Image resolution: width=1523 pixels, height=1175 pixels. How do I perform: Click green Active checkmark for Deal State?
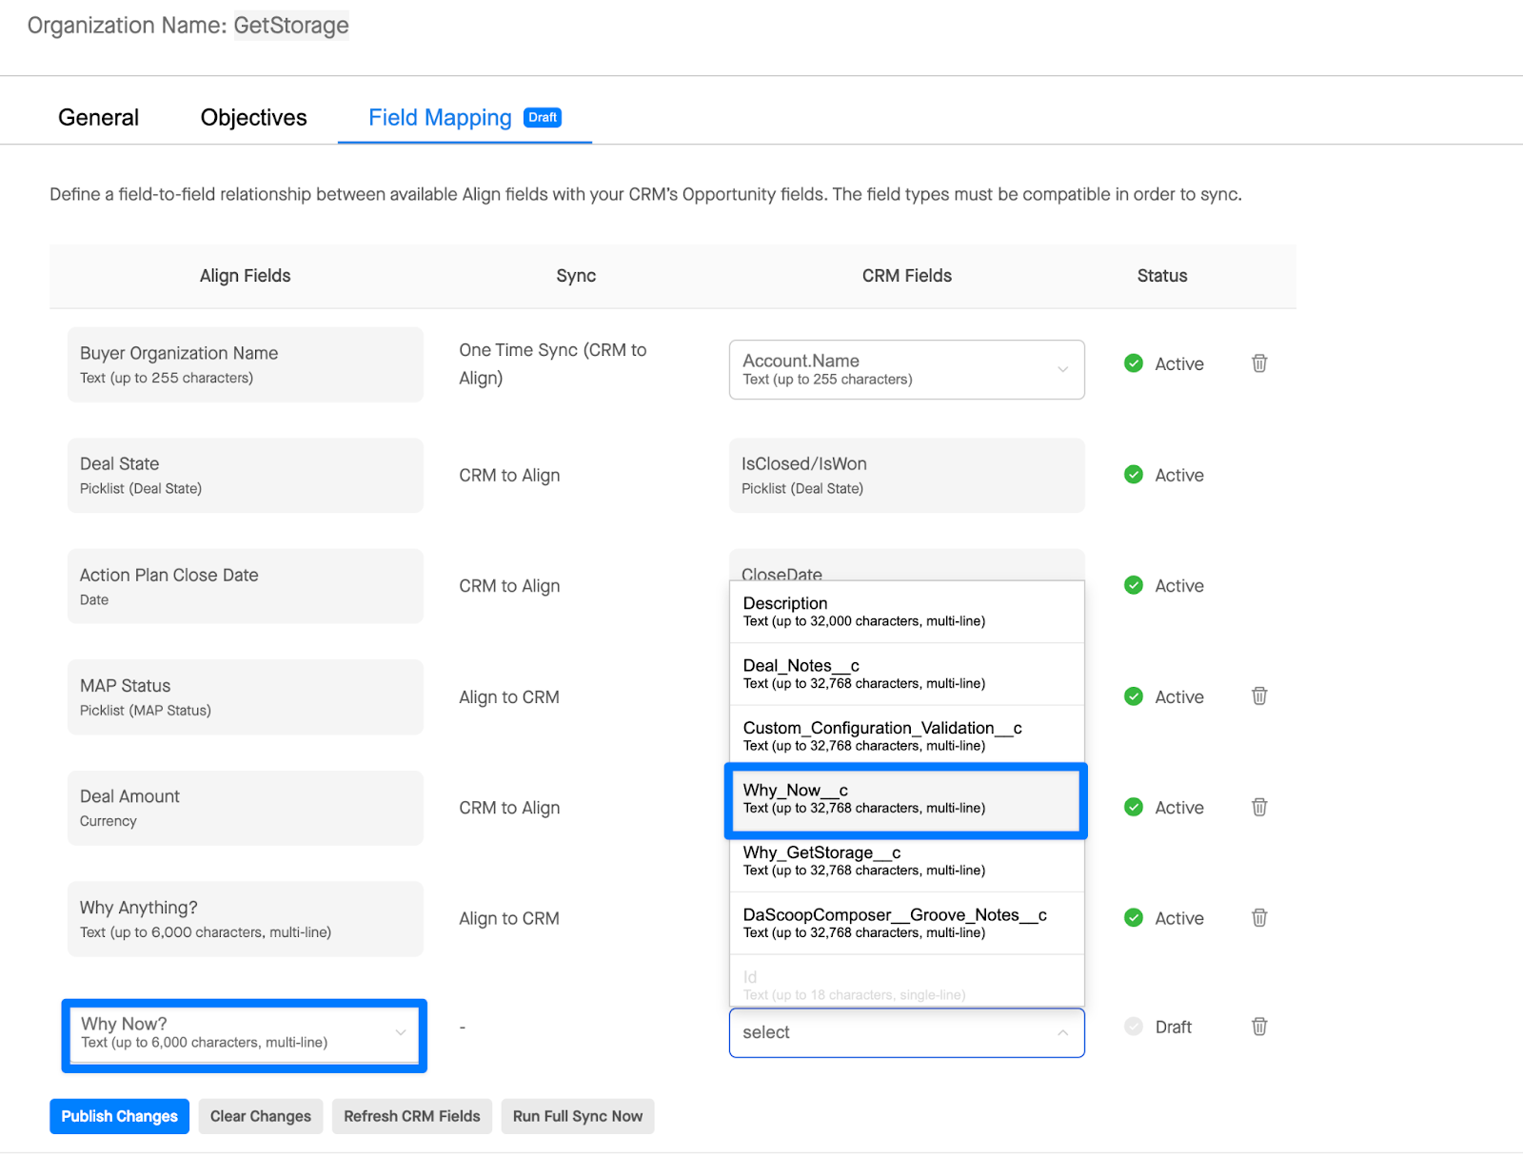click(1133, 475)
